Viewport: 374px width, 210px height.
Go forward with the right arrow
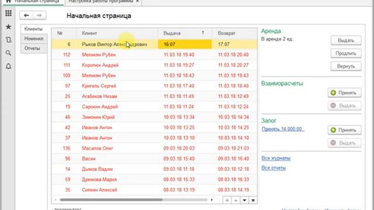39,16
